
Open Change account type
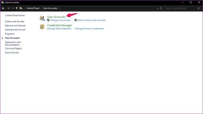point(60,20)
